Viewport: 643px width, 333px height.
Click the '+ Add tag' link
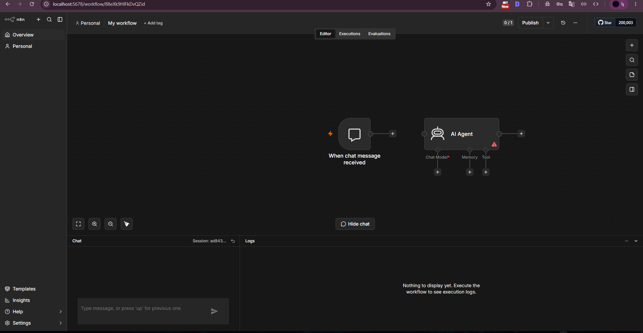(x=153, y=23)
